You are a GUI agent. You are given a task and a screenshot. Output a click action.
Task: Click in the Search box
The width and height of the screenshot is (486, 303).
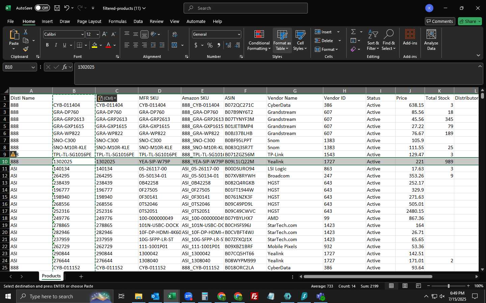tap(246, 8)
